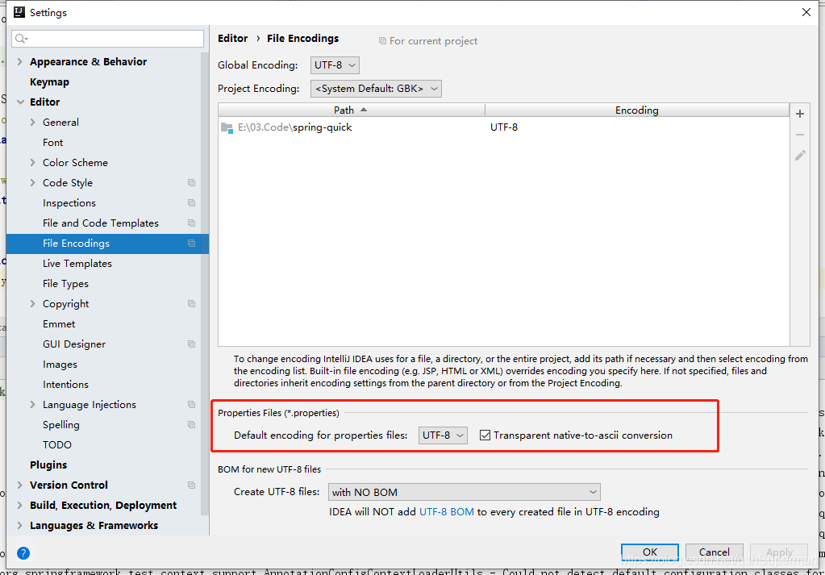Click the remove path minus icon
Image resolution: width=825 pixels, height=575 pixels.
click(x=800, y=135)
